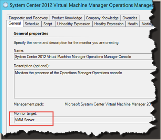Click inside the Description text box
Viewport: 161px width, 140px height.
tap(84, 84)
